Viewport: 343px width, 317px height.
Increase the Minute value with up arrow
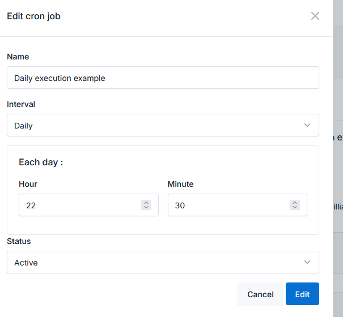coord(294,203)
